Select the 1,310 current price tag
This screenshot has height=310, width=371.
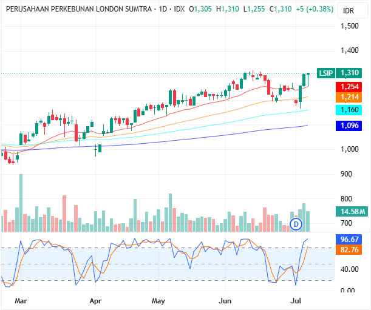(x=349, y=73)
